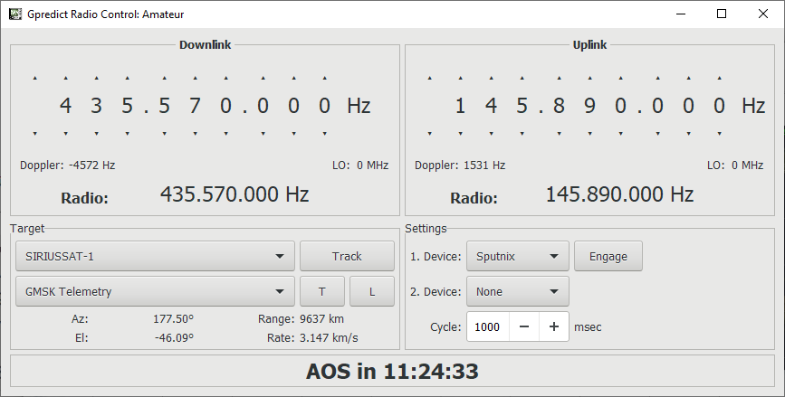
Task: Open the SIRIUSSAT-1 satellite dropdown
Action: click(x=155, y=256)
